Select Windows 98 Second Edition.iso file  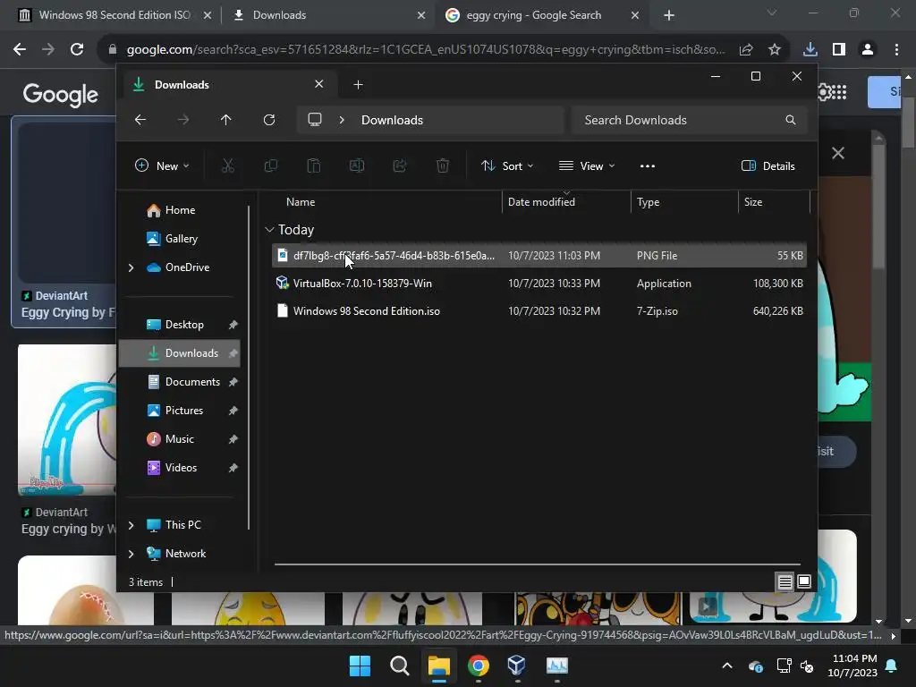(x=539, y=311)
